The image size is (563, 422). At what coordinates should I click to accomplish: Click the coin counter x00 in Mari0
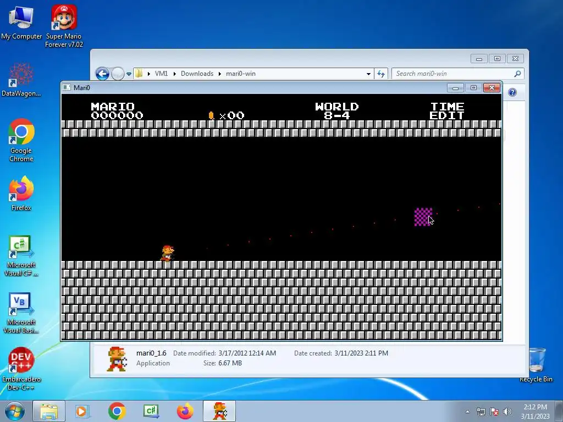(x=227, y=115)
